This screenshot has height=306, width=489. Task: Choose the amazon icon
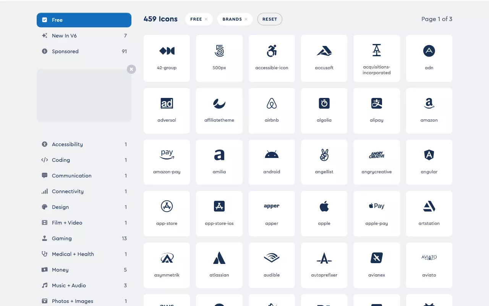click(x=429, y=111)
